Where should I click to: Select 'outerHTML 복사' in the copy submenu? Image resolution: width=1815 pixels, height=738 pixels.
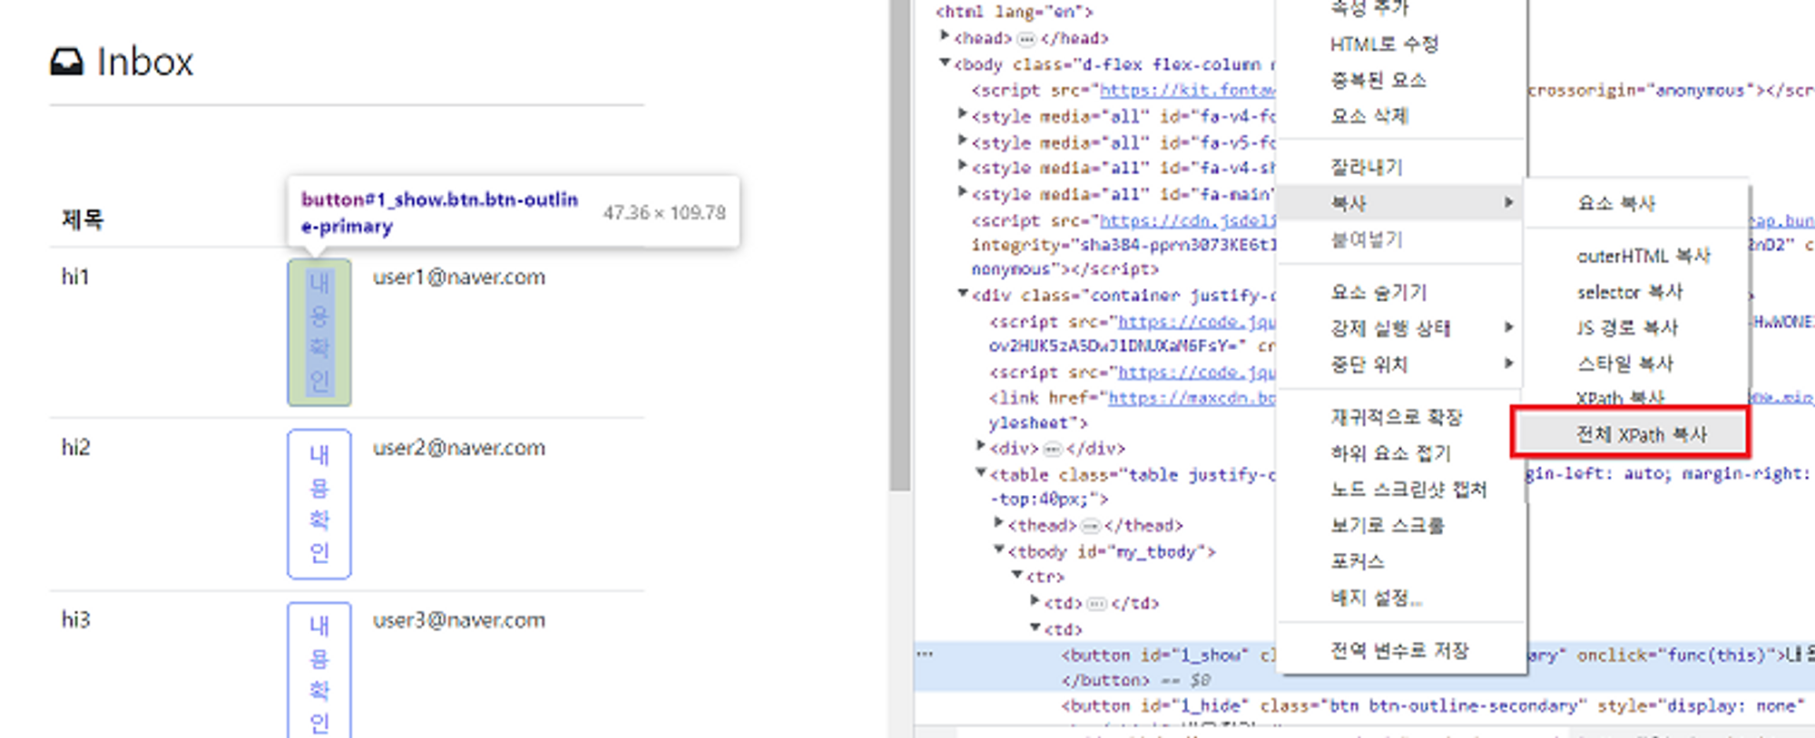1637,257
